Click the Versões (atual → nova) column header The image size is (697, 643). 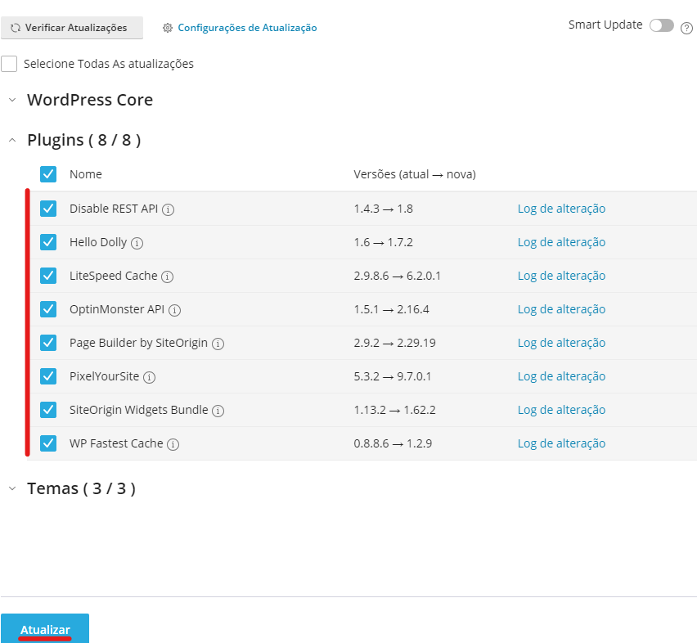415,174
